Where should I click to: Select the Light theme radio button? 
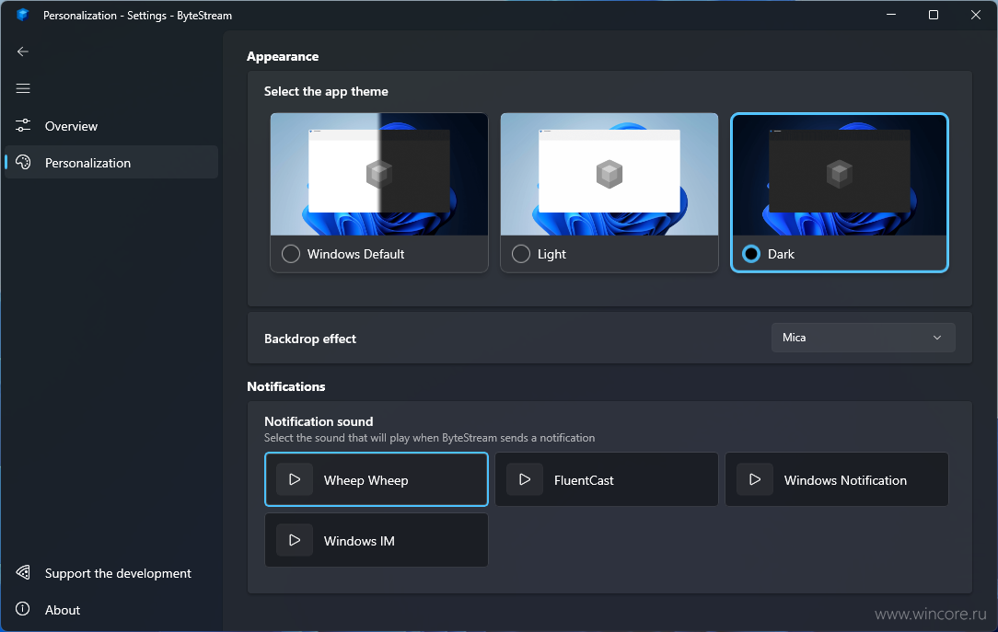(521, 254)
